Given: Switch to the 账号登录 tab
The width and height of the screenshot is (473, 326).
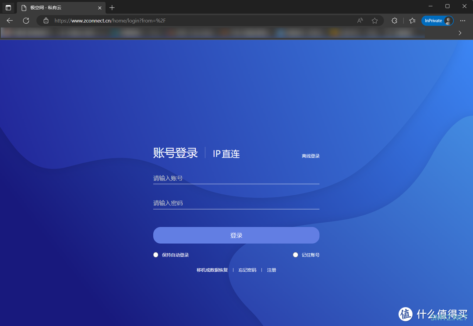Looking at the screenshot, I should point(175,153).
